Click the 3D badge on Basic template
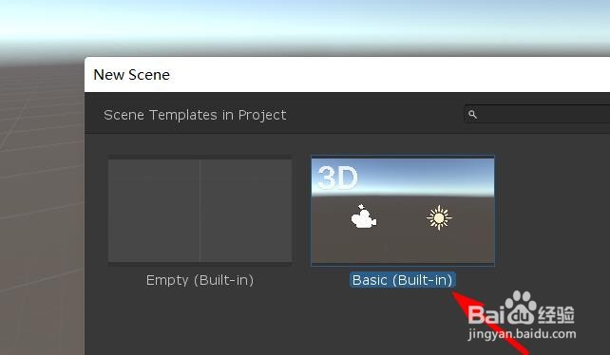The height and width of the screenshot is (355, 610). pos(337,177)
